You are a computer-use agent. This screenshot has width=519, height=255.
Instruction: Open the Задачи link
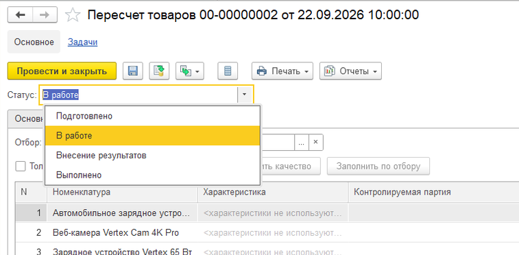pyautogui.click(x=82, y=42)
